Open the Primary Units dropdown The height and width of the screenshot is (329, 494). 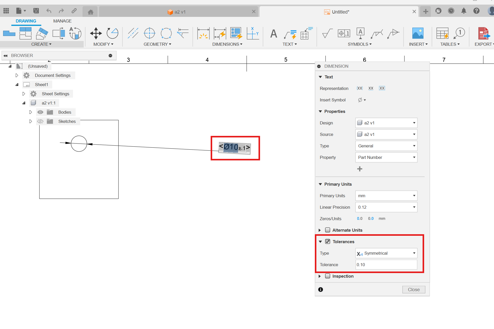tap(386, 195)
